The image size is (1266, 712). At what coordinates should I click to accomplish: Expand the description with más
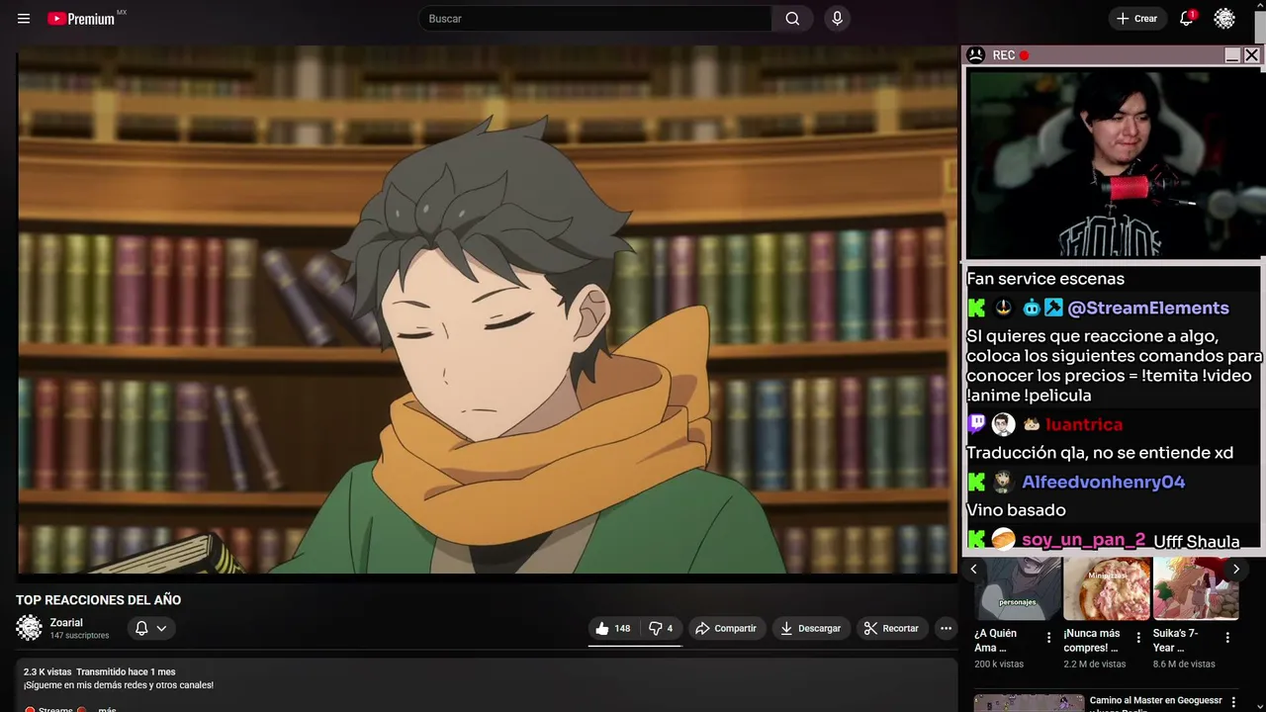107,708
